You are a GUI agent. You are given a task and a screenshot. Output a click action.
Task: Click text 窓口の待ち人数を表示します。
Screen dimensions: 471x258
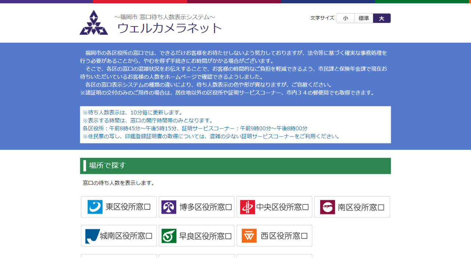(x=119, y=183)
